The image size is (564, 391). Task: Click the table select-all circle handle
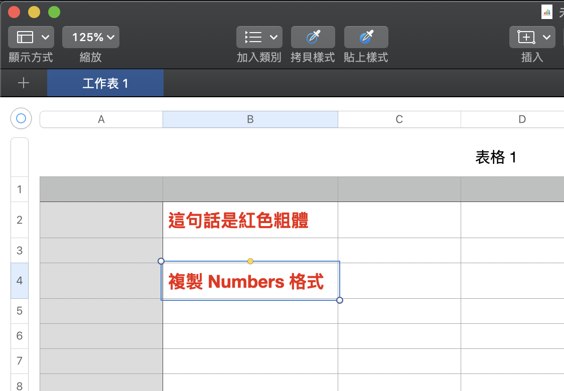(x=21, y=119)
